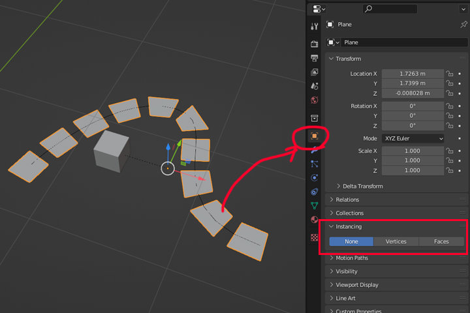The image size is (470, 313).
Task: Open the properties options dropdown at top right
Action: 463,9
